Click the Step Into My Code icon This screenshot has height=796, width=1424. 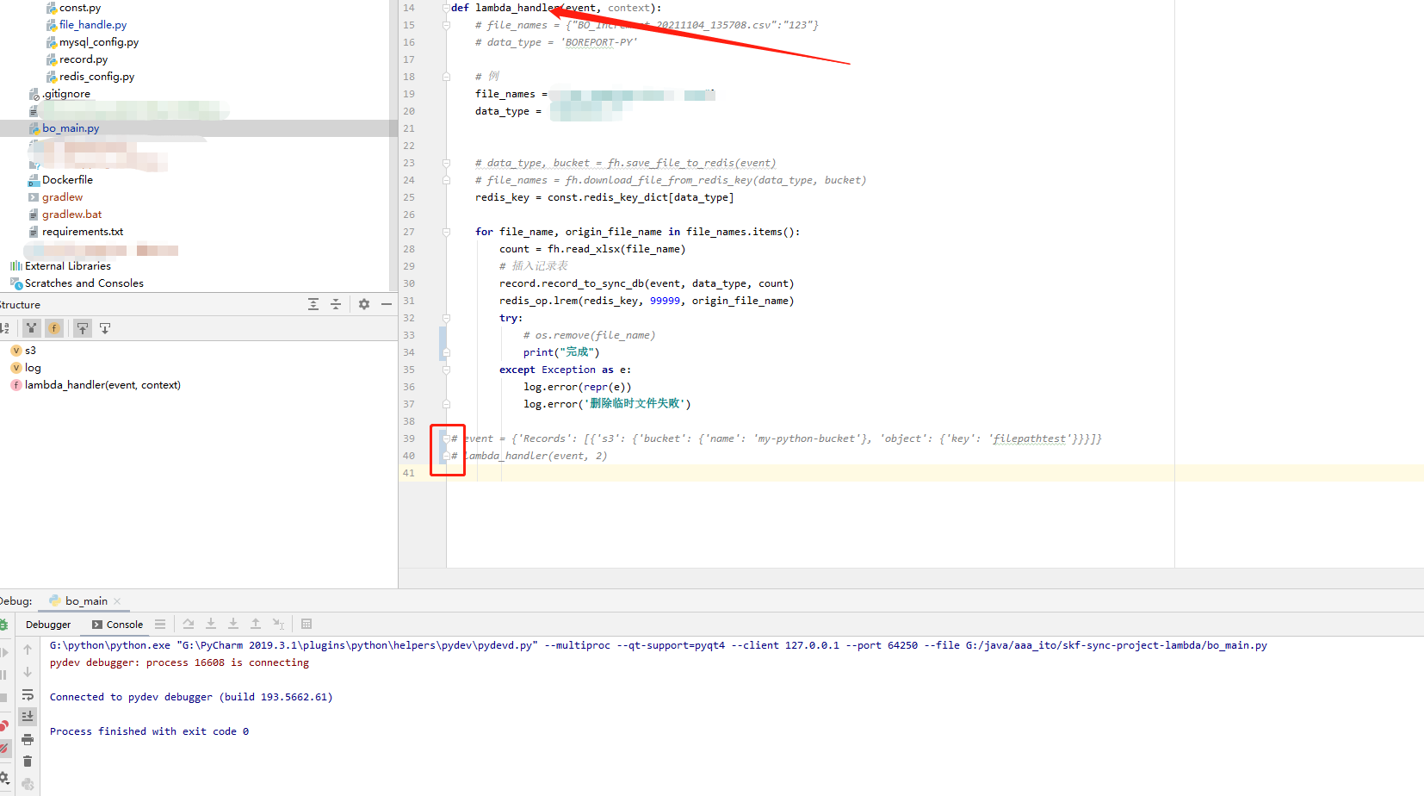coord(233,624)
